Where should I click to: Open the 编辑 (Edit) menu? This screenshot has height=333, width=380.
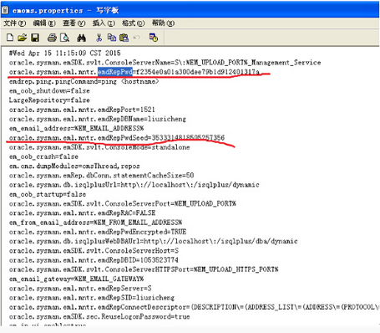pyautogui.click(x=44, y=23)
